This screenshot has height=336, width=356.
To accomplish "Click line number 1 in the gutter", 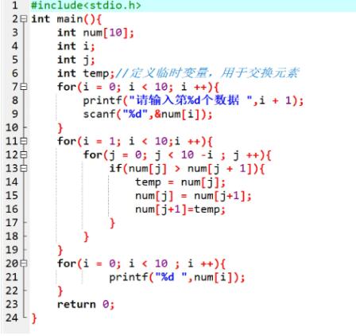I will click(x=15, y=6).
